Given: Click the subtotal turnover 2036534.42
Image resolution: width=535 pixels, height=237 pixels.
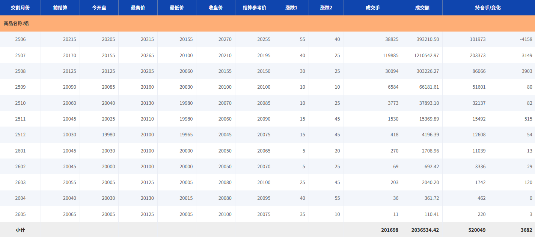Looking at the screenshot, I should point(425,230).
